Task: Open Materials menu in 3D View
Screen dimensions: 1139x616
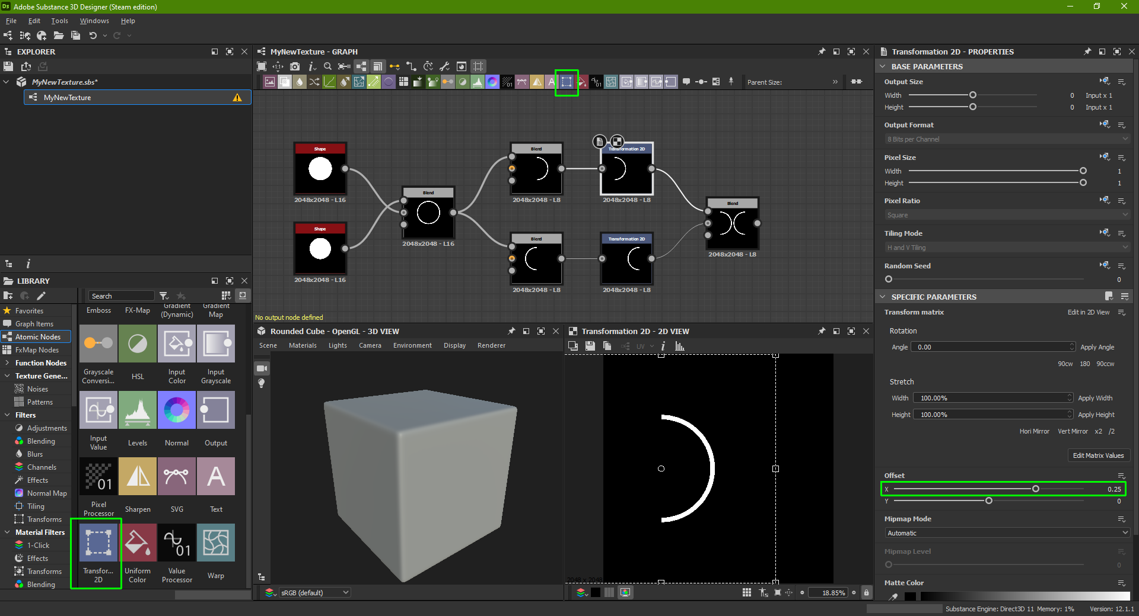Action: click(303, 345)
